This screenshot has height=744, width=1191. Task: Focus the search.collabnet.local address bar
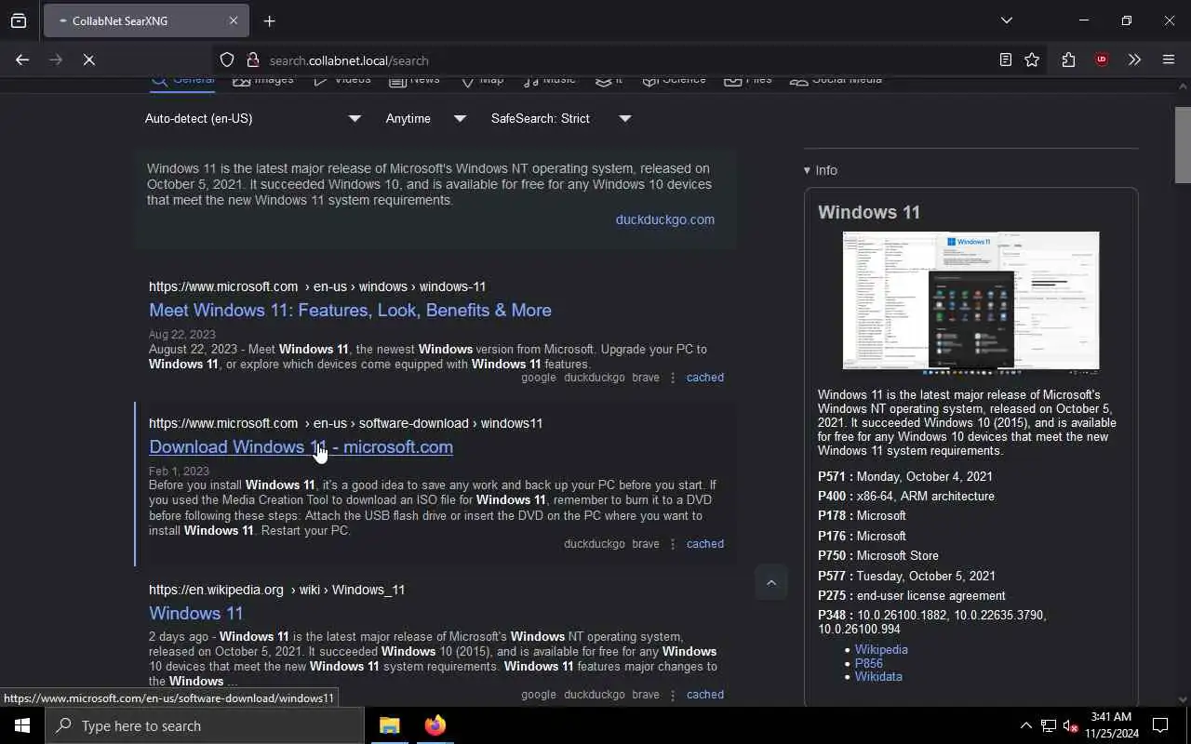click(614, 60)
